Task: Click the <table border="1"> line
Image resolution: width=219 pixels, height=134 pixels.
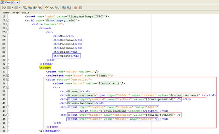Action: click(x=48, y=24)
